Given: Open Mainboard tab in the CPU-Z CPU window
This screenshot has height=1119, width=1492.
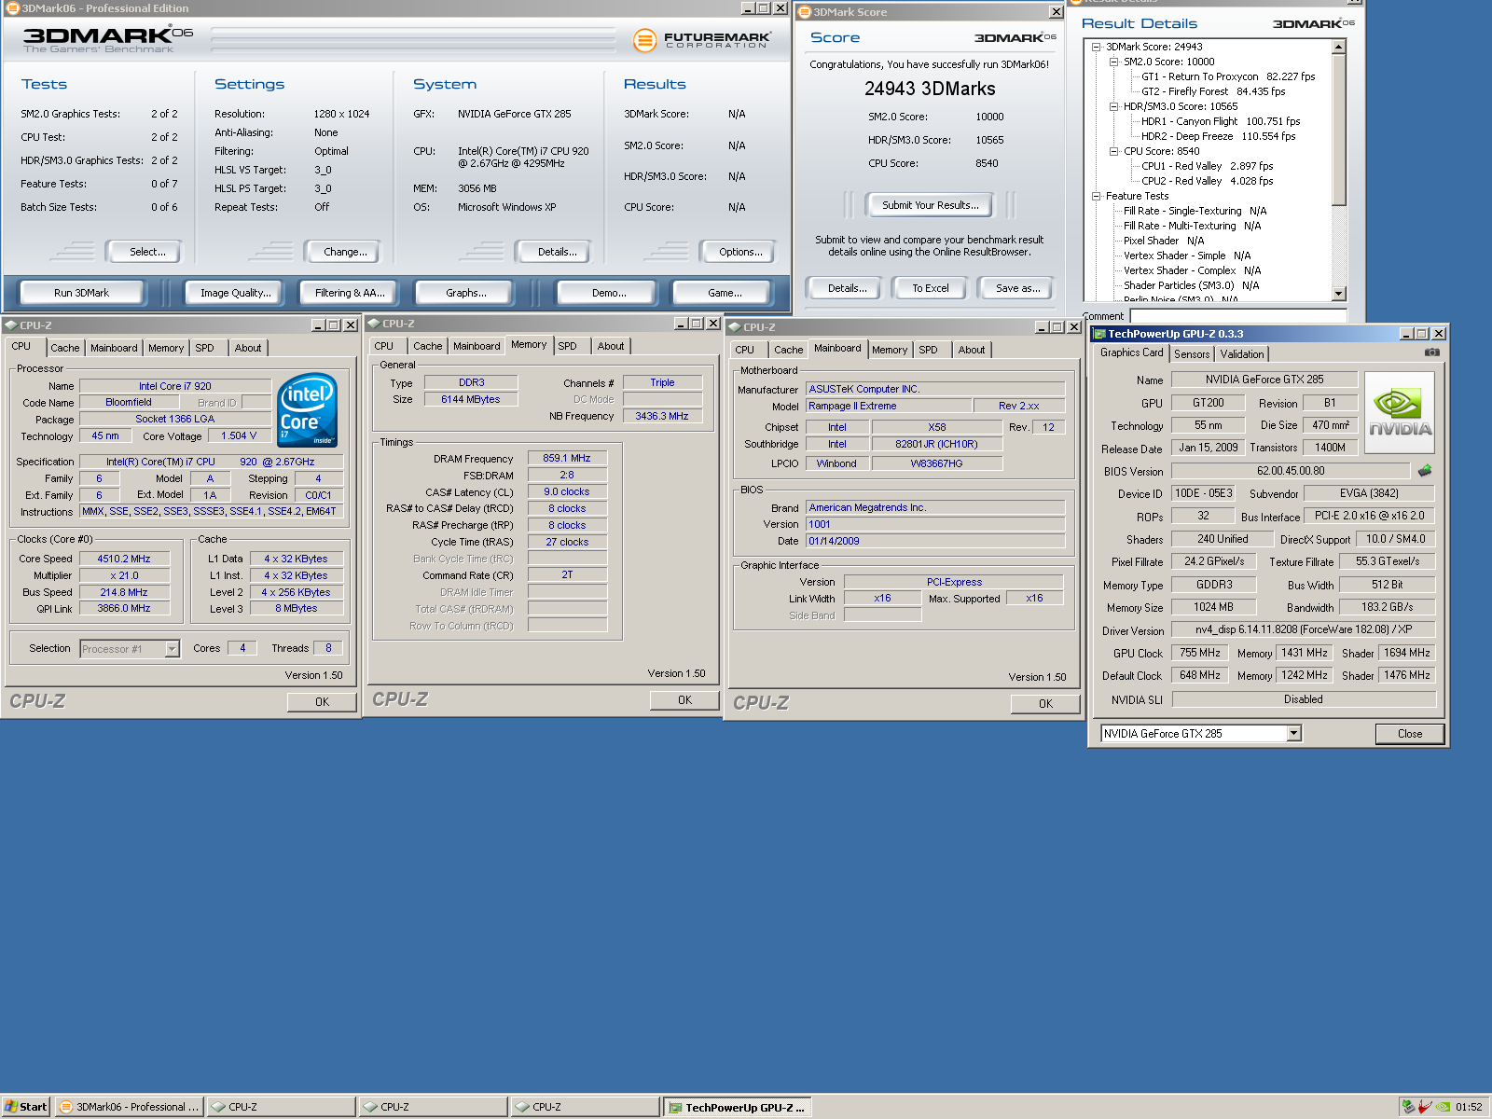Looking at the screenshot, I should click(114, 348).
